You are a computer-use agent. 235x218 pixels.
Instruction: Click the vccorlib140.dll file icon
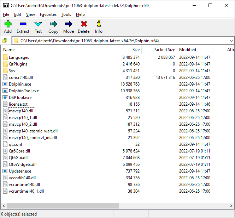pos(5,178)
